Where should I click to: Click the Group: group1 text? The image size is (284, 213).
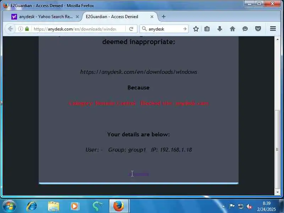click(127, 150)
